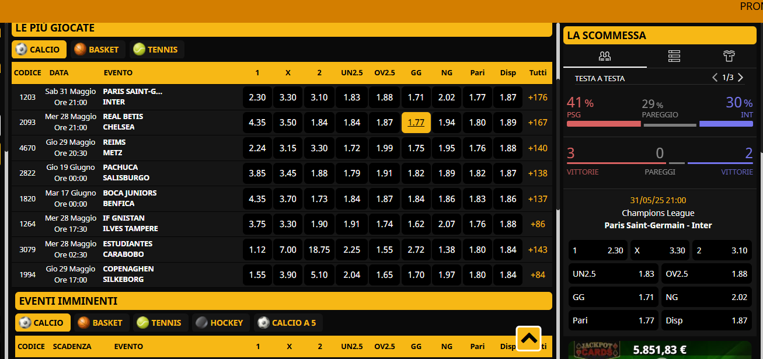763x359 pixels.
Task: Open the standings table icon tab
Action: pos(674,57)
